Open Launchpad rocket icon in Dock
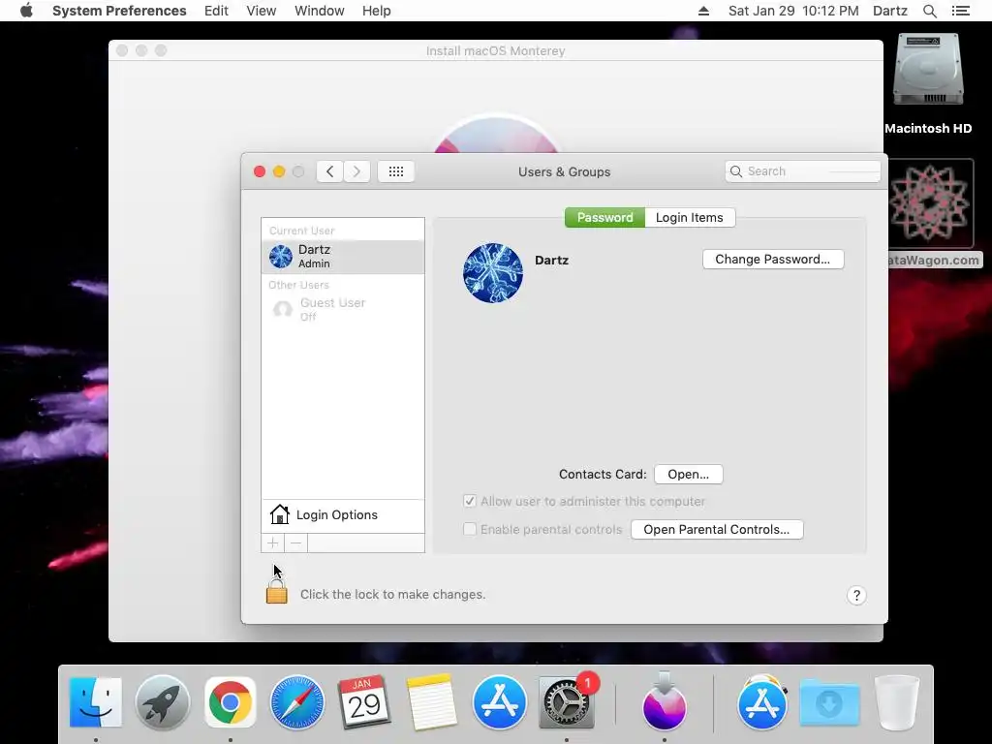 (x=163, y=702)
